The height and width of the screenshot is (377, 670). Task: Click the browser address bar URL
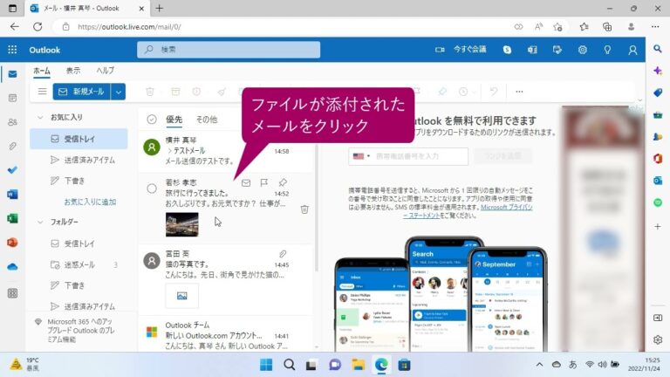pyautogui.click(x=129, y=26)
